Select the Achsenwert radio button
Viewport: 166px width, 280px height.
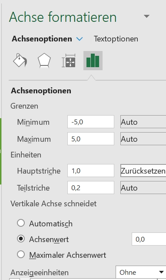pos(21,239)
